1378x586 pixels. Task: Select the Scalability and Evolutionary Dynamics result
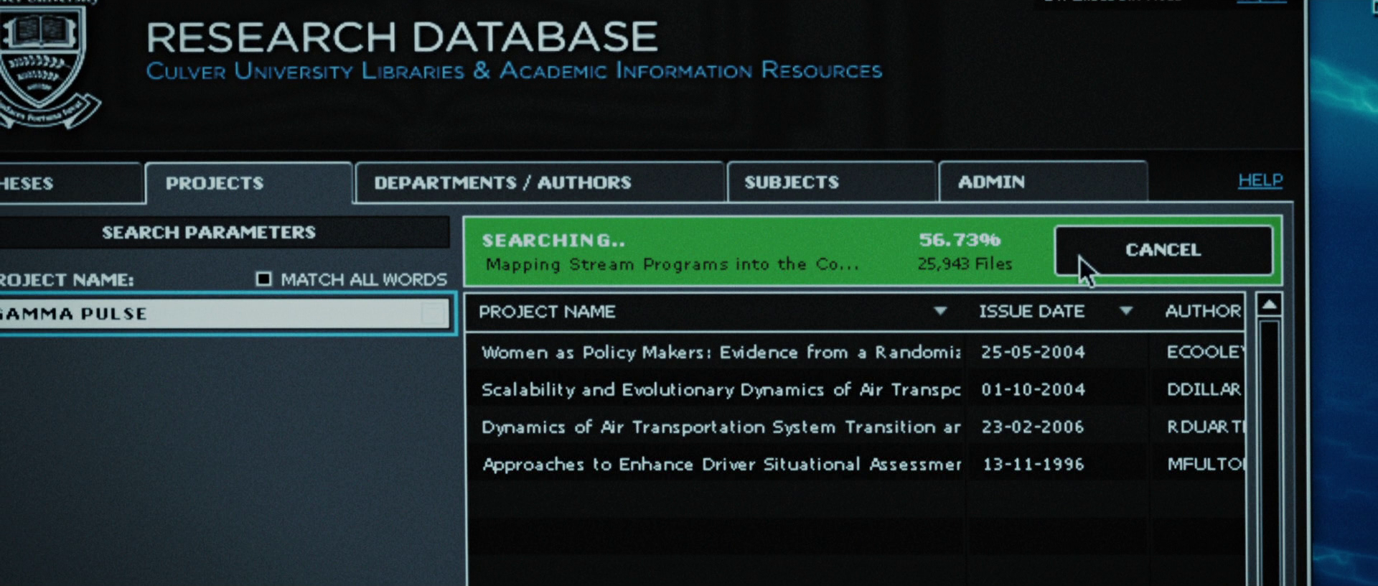pos(720,389)
